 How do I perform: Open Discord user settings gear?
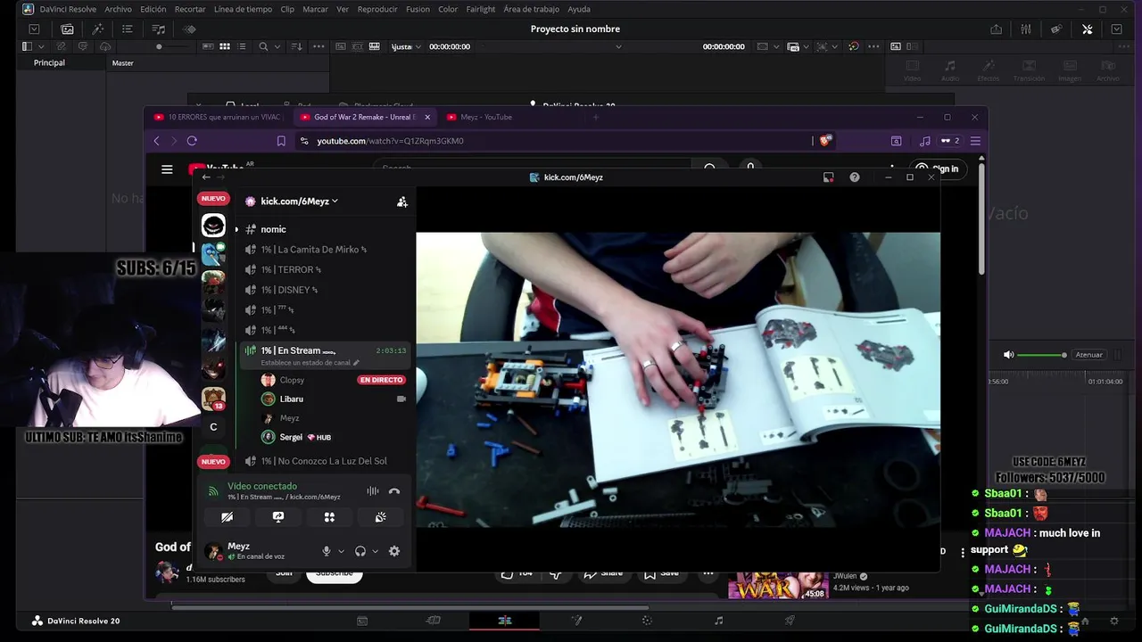[x=394, y=551]
